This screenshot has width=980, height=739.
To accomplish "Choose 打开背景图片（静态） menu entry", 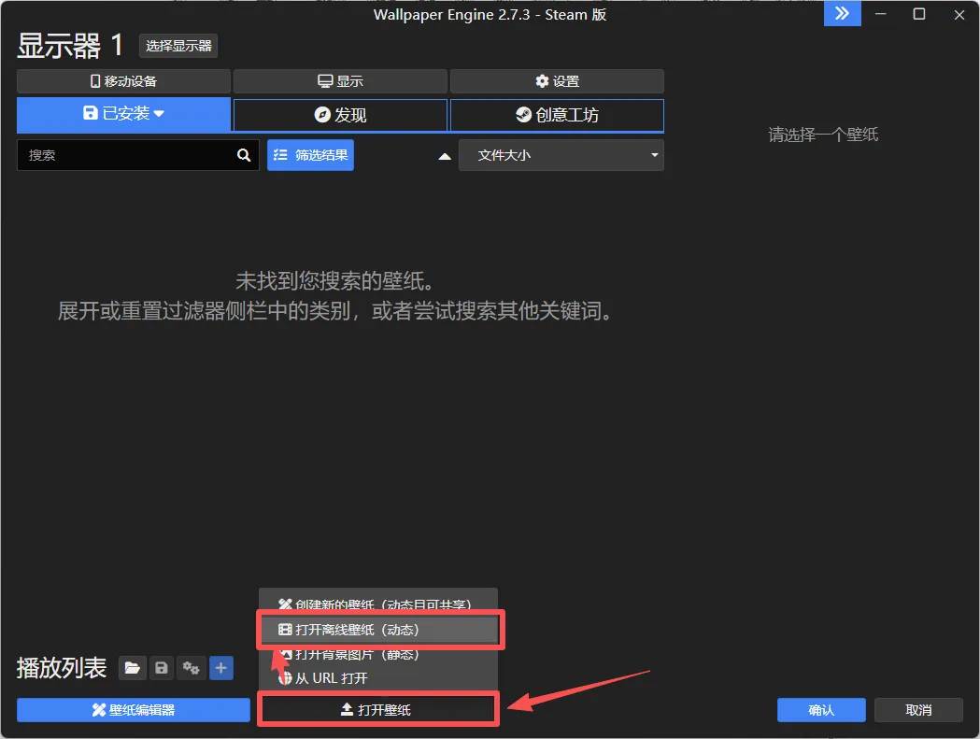I will point(378,655).
